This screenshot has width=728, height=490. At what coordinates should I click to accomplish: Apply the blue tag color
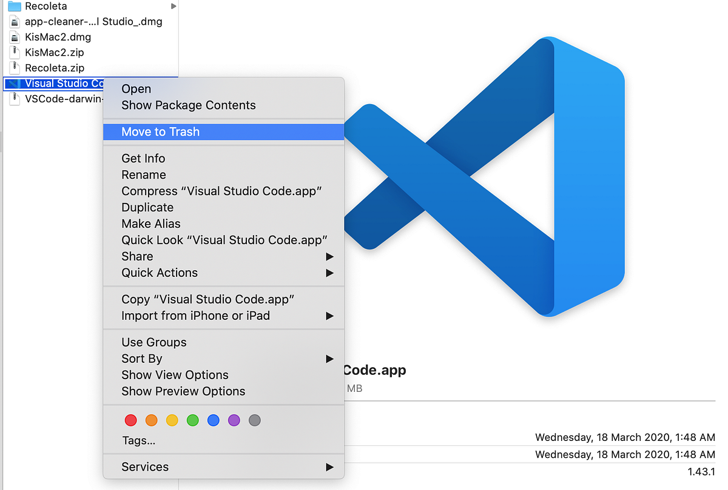click(x=214, y=420)
